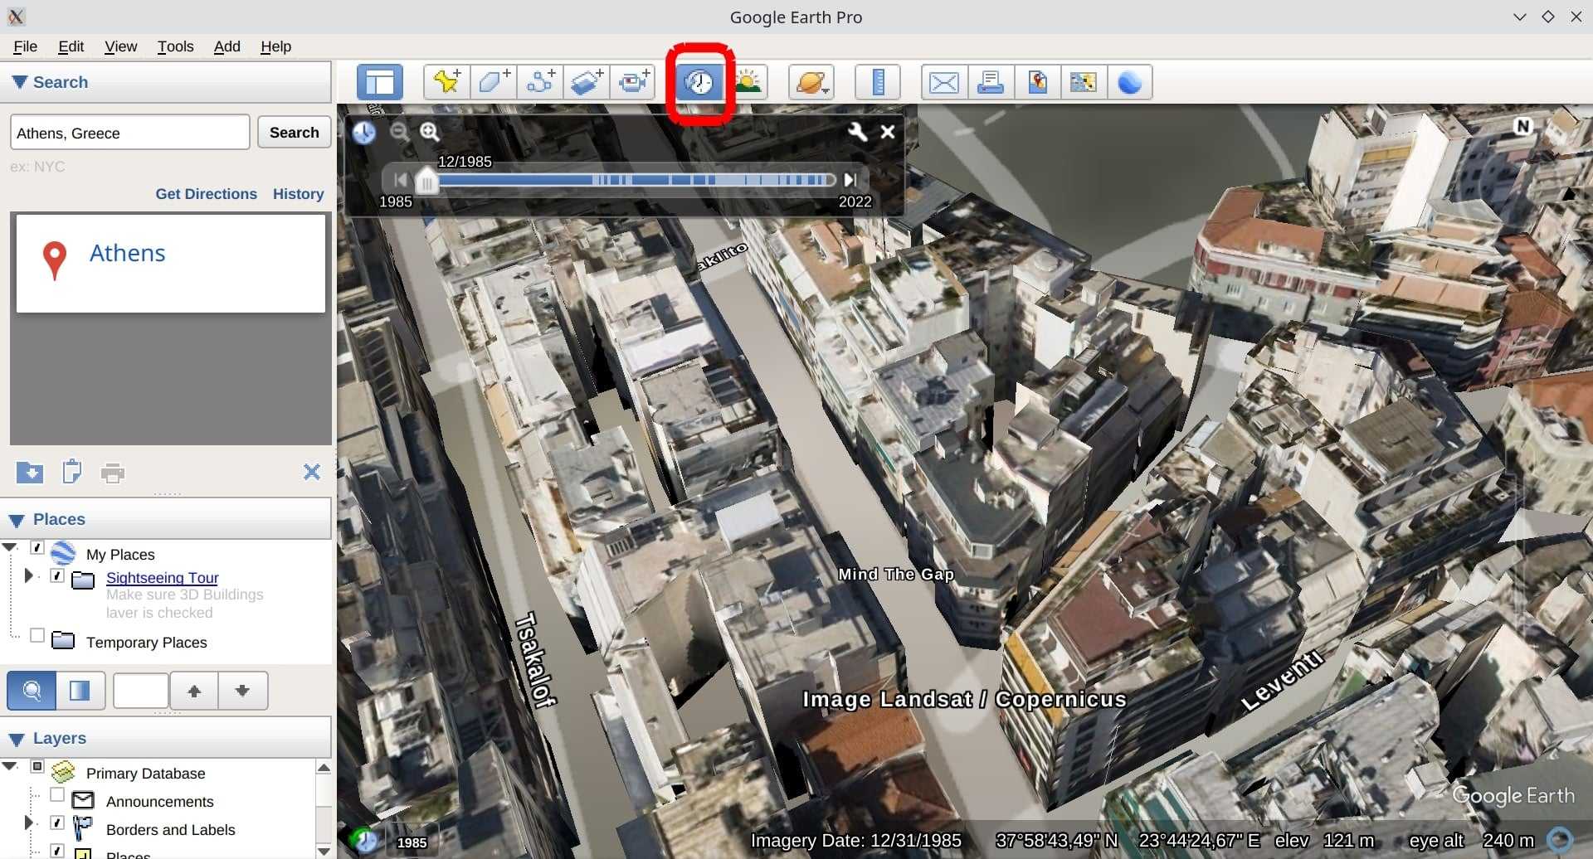The width and height of the screenshot is (1593, 859).
Task: Move selected place down with arrow
Action: point(242,691)
